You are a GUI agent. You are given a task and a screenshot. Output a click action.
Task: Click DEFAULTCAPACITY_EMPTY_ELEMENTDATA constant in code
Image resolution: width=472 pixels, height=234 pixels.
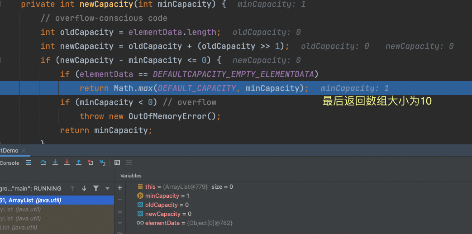(x=234, y=74)
